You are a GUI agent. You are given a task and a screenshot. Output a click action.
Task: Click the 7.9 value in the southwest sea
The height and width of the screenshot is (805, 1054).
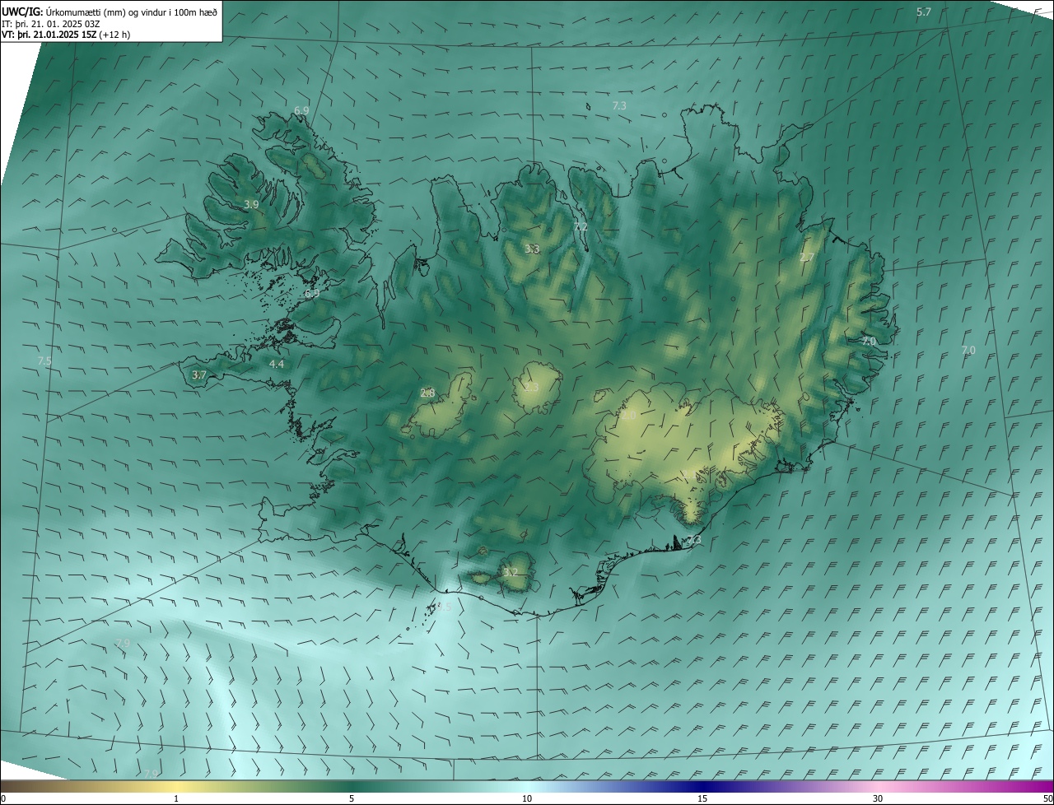point(123,643)
